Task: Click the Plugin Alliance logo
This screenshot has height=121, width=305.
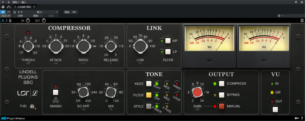Action: [13, 118]
